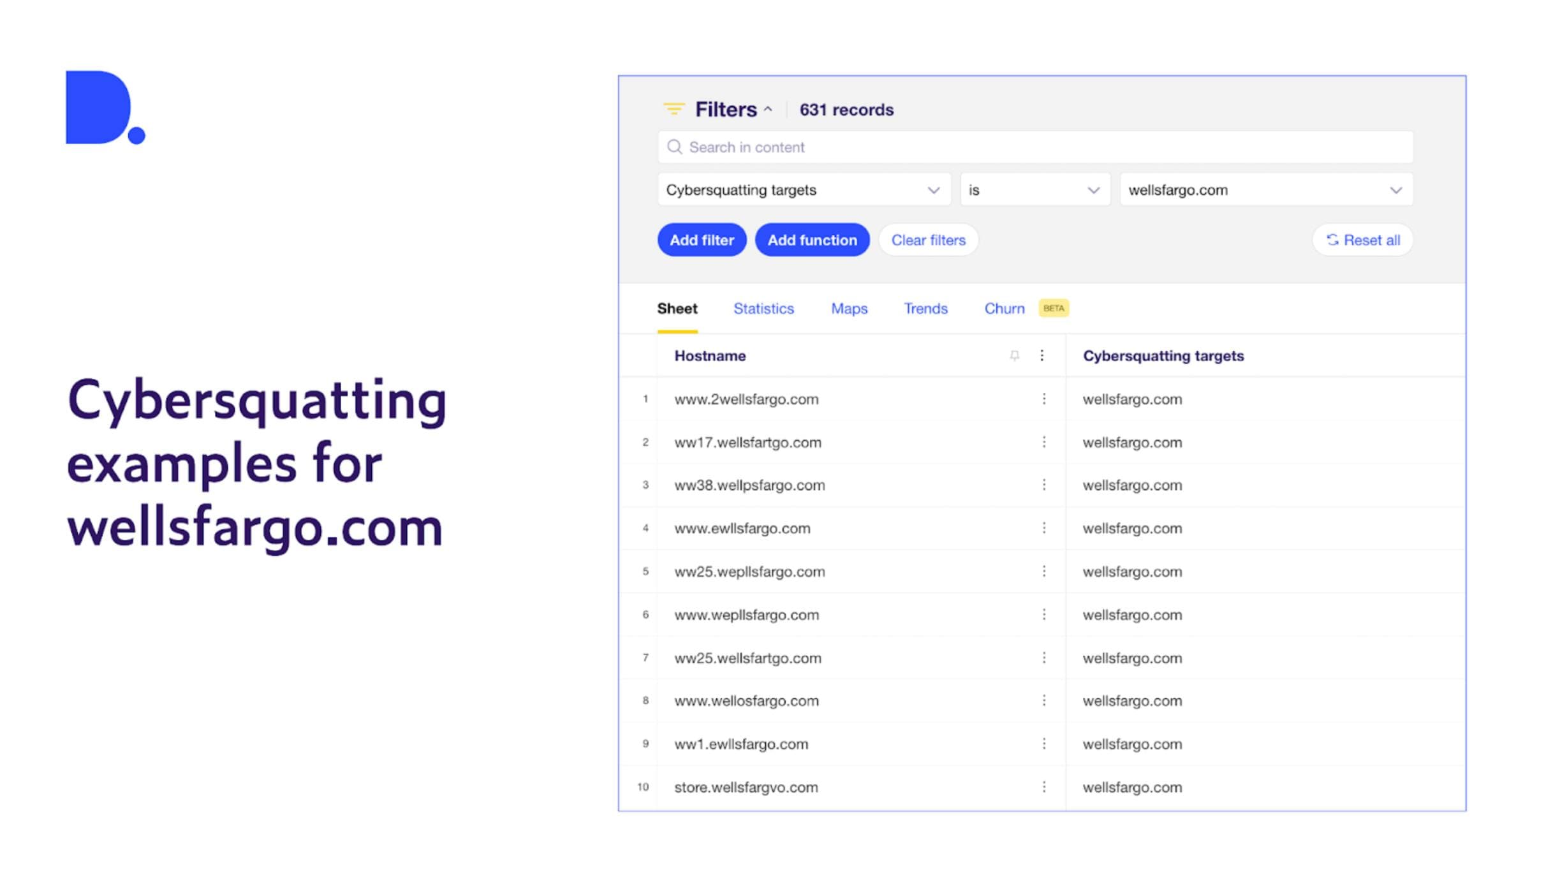Switch to the Trends tab
The height and width of the screenshot is (893, 1546).
coord(924,308)
